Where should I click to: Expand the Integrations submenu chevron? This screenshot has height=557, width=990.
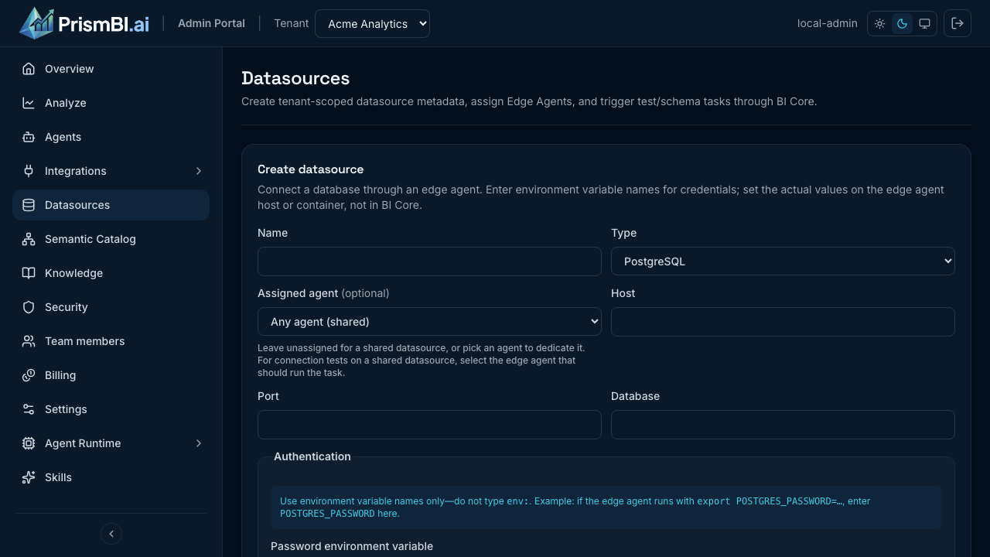coord(199,171)
